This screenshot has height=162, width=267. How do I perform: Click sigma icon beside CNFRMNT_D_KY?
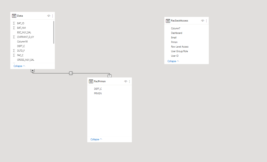coord(14,37)
